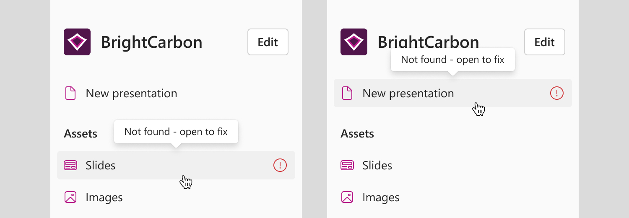Viewport: 629px width, 218px height.
Task: Click the Images picture icon in the left panel
Action: [70, 197]
